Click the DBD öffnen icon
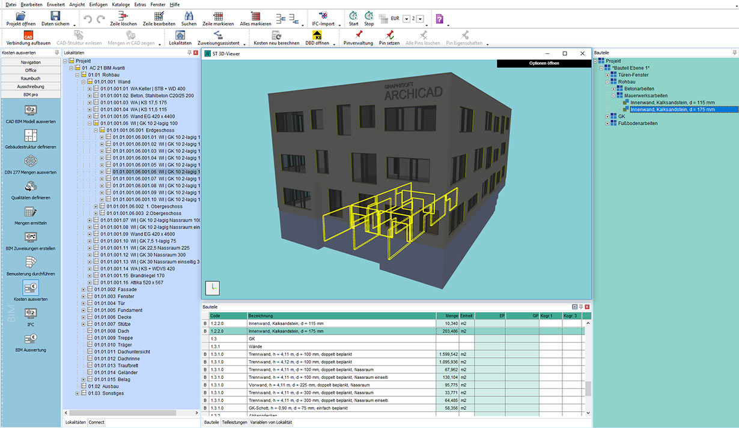The height and width of the screenshot is (428, 739). pyautogui.click(x=317, y=35)
